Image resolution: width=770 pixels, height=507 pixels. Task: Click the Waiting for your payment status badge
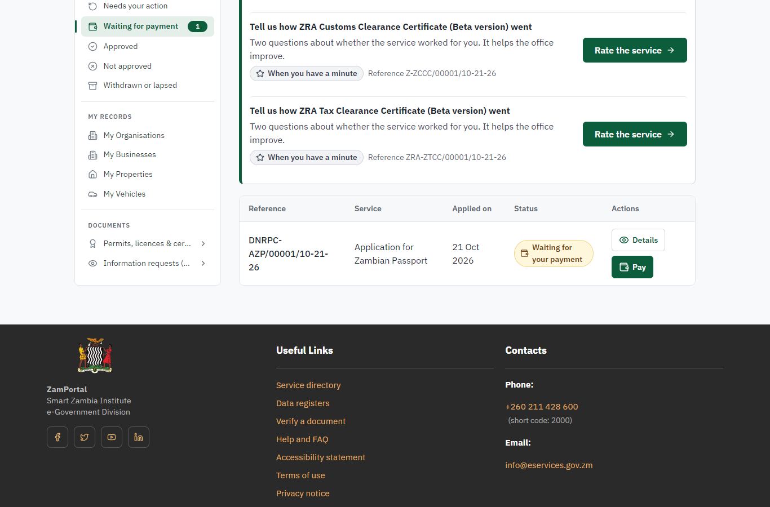pyautogui.click(x=554, y=253)
